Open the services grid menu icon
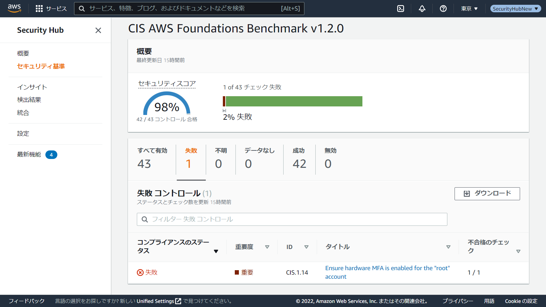This screenshot has width=546, height=307. click(x=39, y=9)
